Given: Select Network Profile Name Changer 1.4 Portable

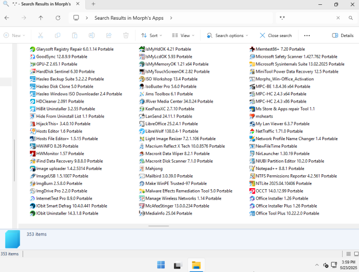Looking at the screenshot, I should click(294, 139).
